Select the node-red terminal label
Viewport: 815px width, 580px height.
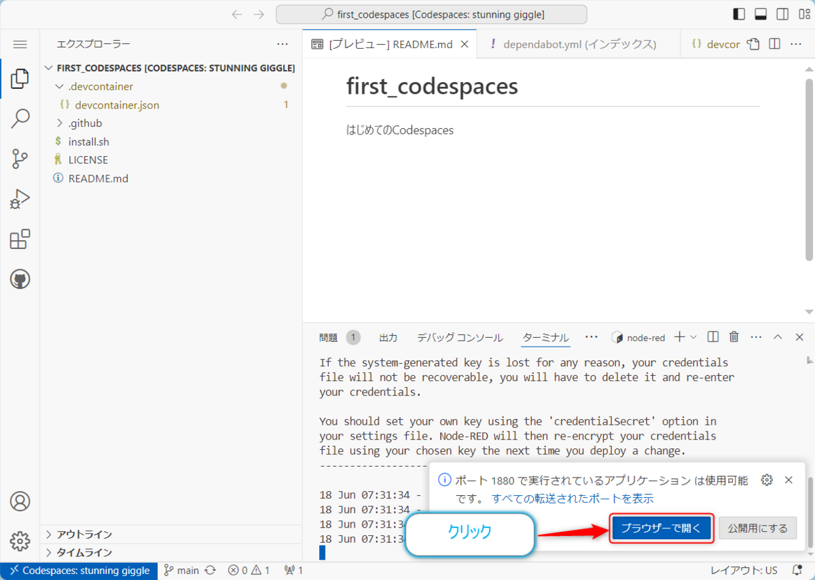click(x=638, y=337)
